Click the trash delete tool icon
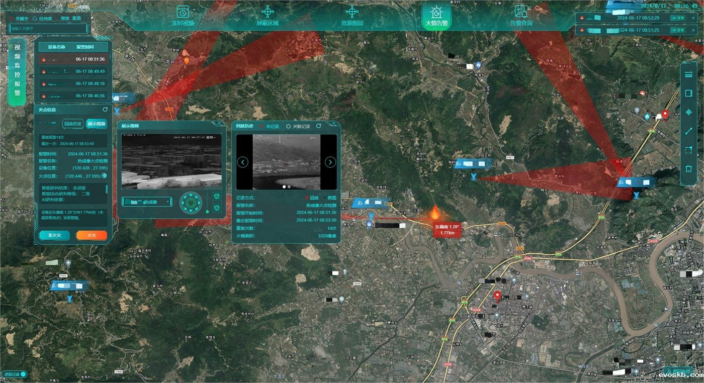 click(x=688, y=169)
